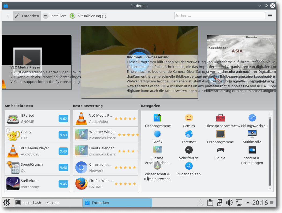Open the System & Einstellungen icon

[x=252, y=150]
